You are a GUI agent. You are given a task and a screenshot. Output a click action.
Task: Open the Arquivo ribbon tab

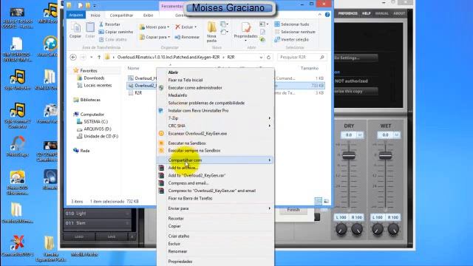point(76,15)
